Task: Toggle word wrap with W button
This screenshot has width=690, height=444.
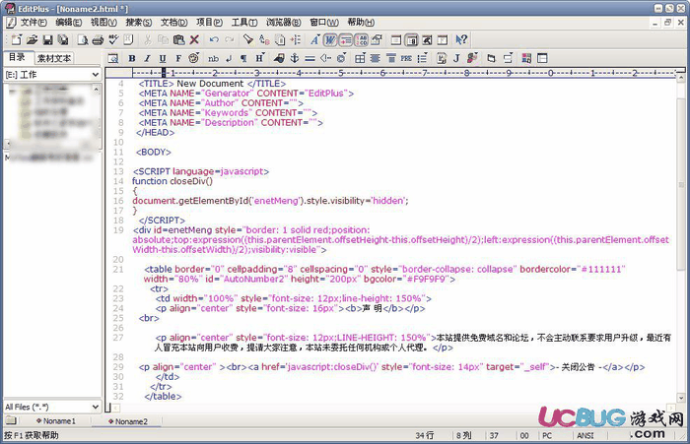Action: pos(330,40)
